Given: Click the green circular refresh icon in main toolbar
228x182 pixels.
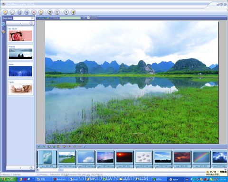Looking at the screenshot, I should tap(50, 12).
